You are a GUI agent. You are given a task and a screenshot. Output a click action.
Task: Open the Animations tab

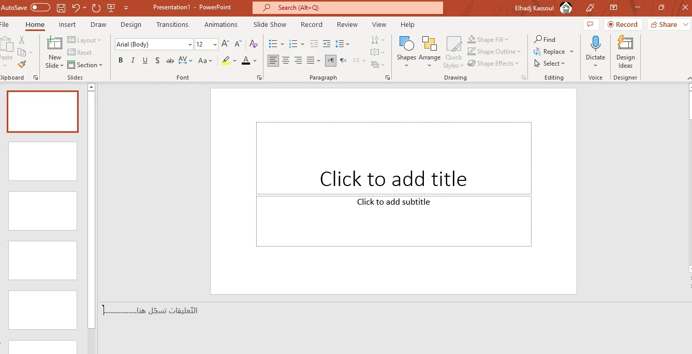pos(221,24)
